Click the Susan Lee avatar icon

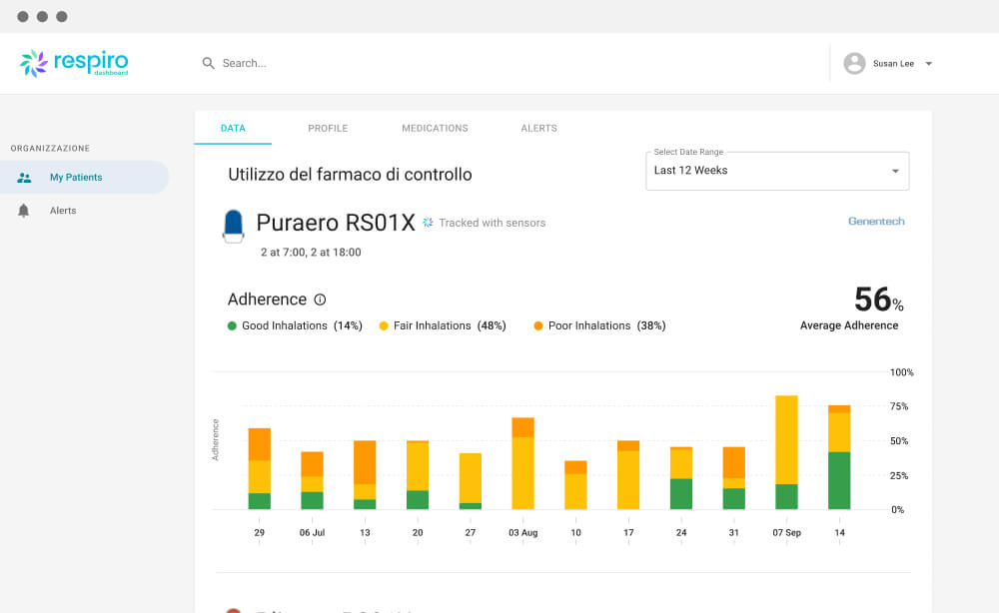pyautogui.click(x=854, y=64)
